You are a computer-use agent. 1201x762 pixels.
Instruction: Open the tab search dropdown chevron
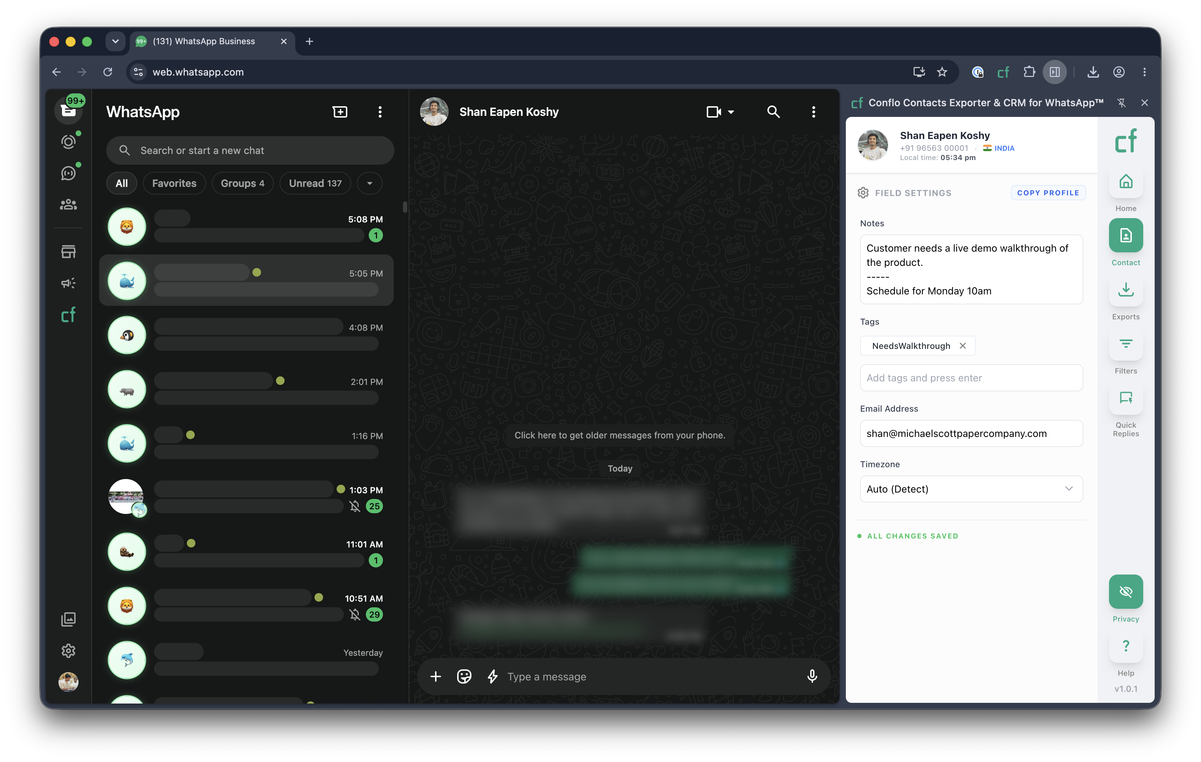click(115, 41)
